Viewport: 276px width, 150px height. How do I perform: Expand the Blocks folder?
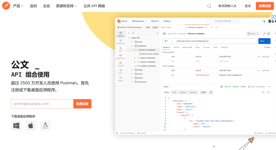coord(132,78)
